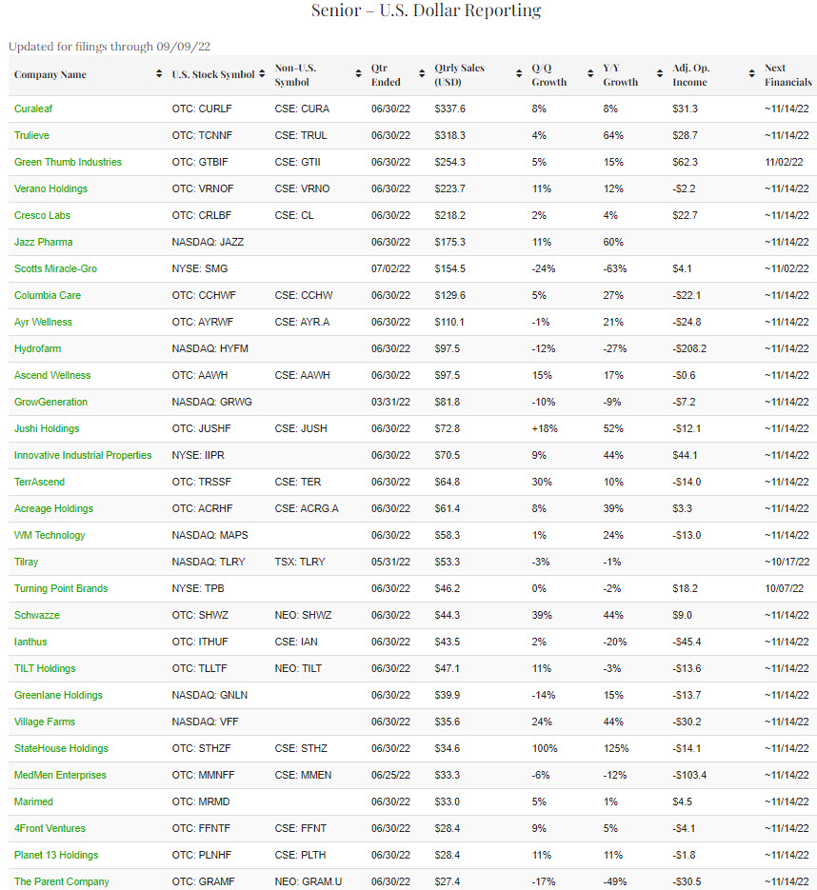Image resolution: width=817 pixels, height=890 pixels.
Task: Click on Turning Point Brands link
Action: pos(59,588)
